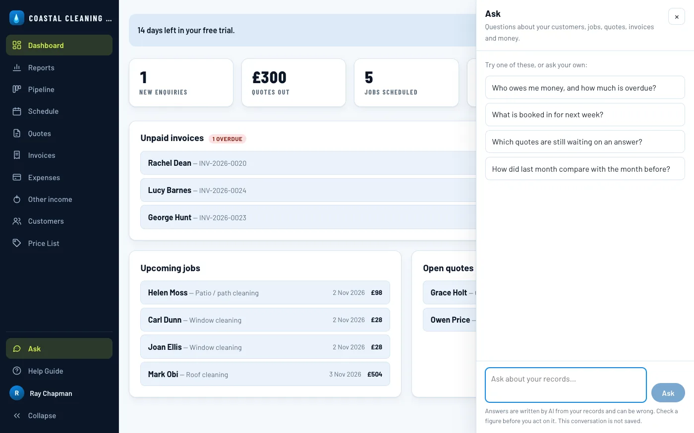Click the Pipeline board icon
Viewport: 694px width, 433px height.
tap(17, 89)
